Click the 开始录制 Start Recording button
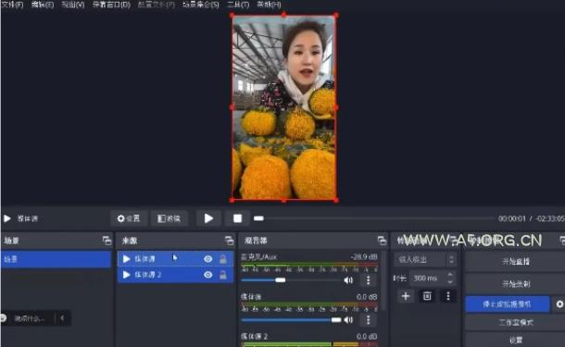The height and width of the screenshot is (347, 565). 515,284
